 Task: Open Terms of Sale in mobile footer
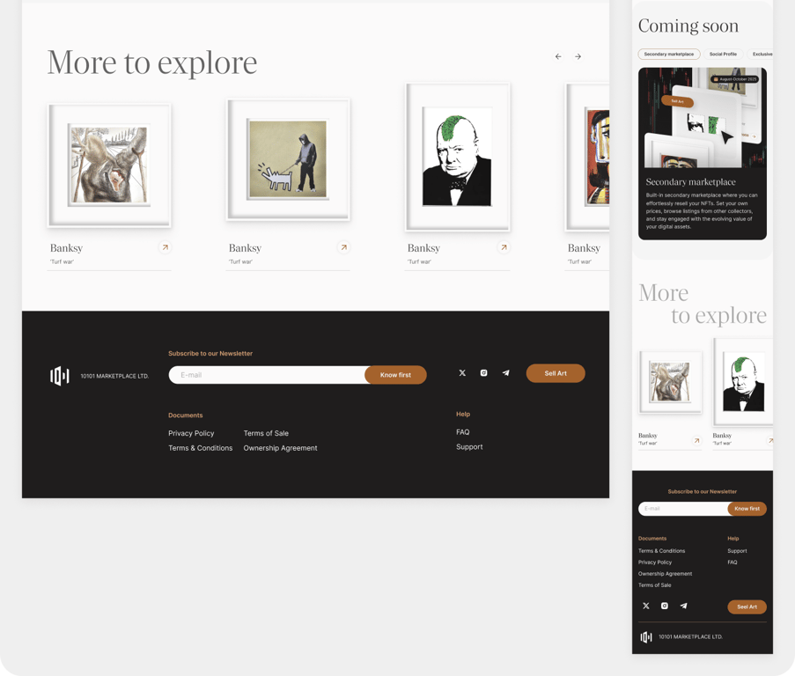tap(654, 585)
